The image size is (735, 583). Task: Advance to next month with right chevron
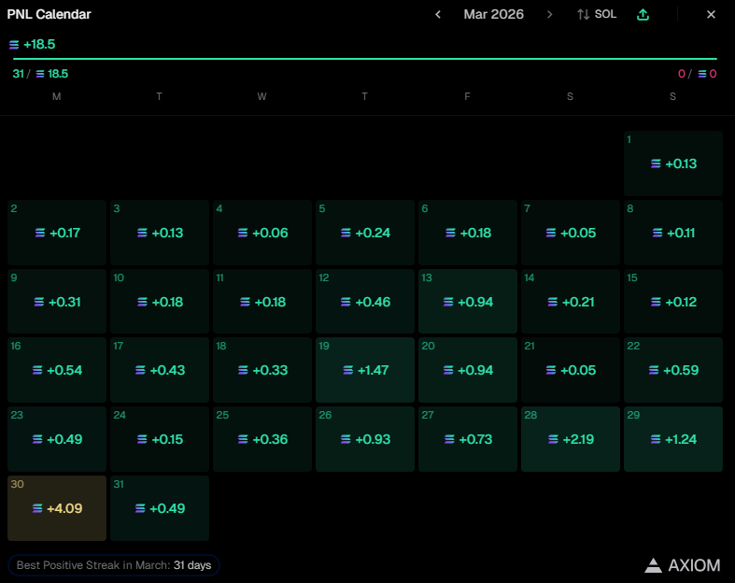pyautogui.click(x=549, y=15)
